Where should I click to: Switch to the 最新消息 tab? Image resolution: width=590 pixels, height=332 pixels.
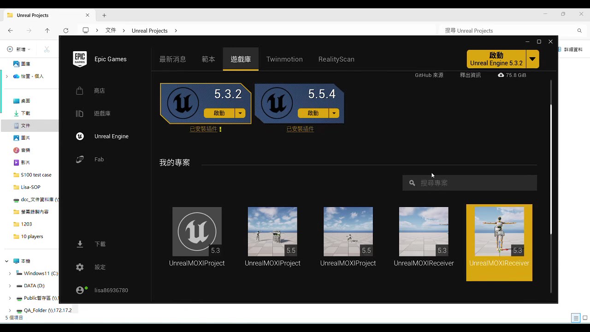172,59
